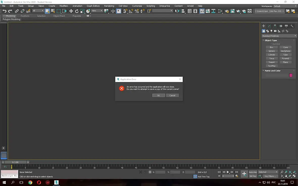
Task: Click OK in the Application Error dialog
Action: [159, 95]
